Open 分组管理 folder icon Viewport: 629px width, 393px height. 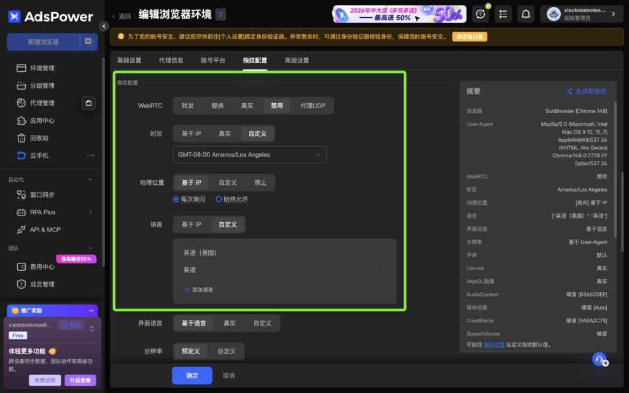(21, 85)
